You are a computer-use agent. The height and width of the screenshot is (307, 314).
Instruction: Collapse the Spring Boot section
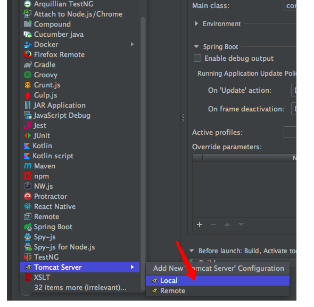pos(196,47)
